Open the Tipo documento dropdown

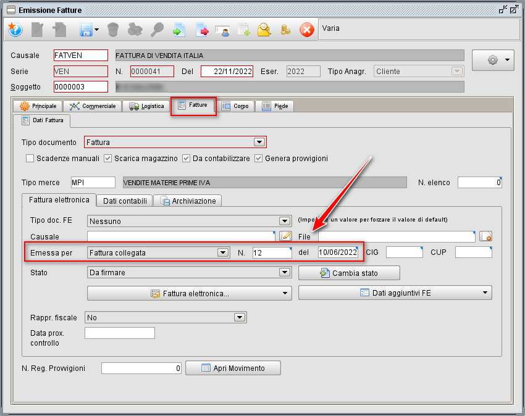click(259, 143)
